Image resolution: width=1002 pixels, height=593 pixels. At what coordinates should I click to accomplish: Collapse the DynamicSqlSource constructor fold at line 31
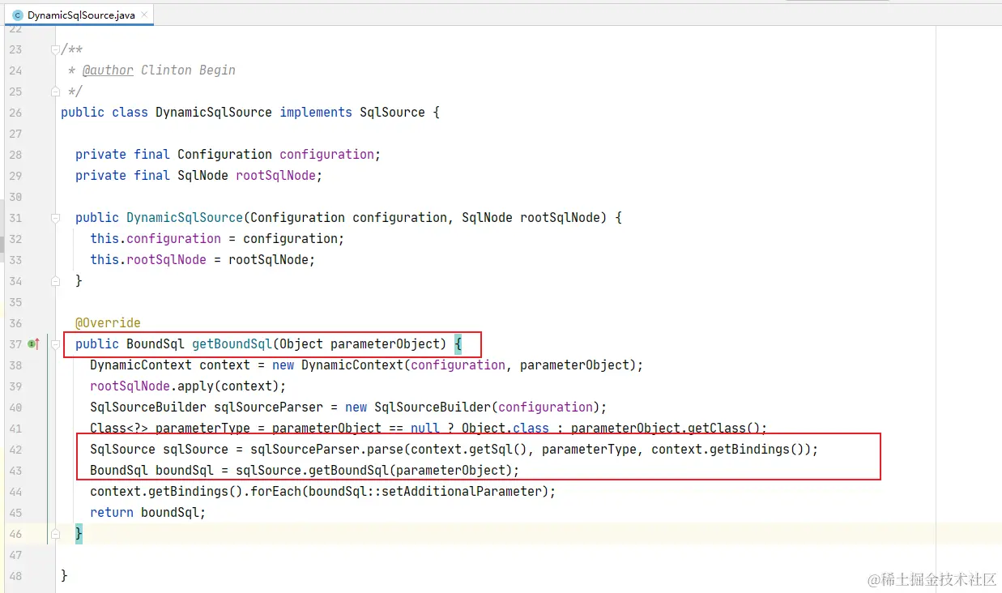(x=55, y=218)
